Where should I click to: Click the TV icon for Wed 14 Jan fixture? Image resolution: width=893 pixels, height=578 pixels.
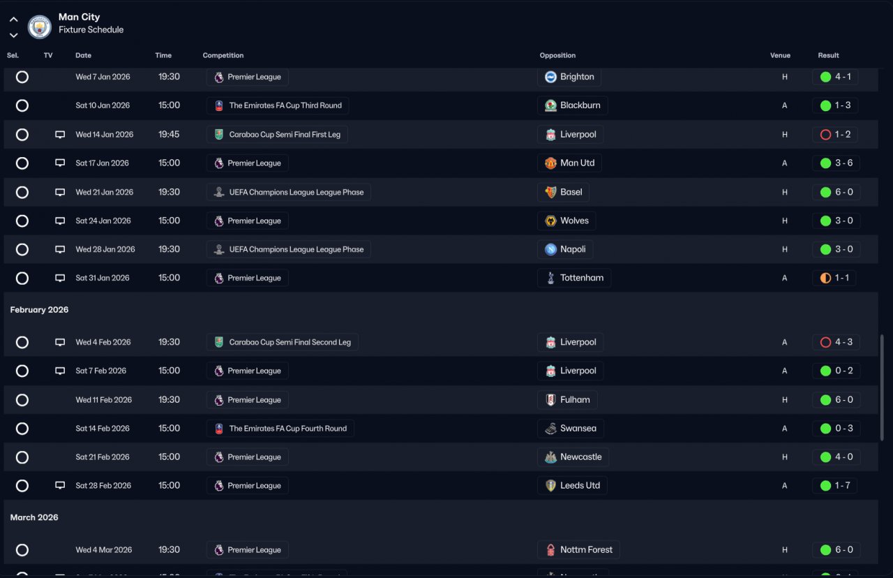[x=60, y=135]
